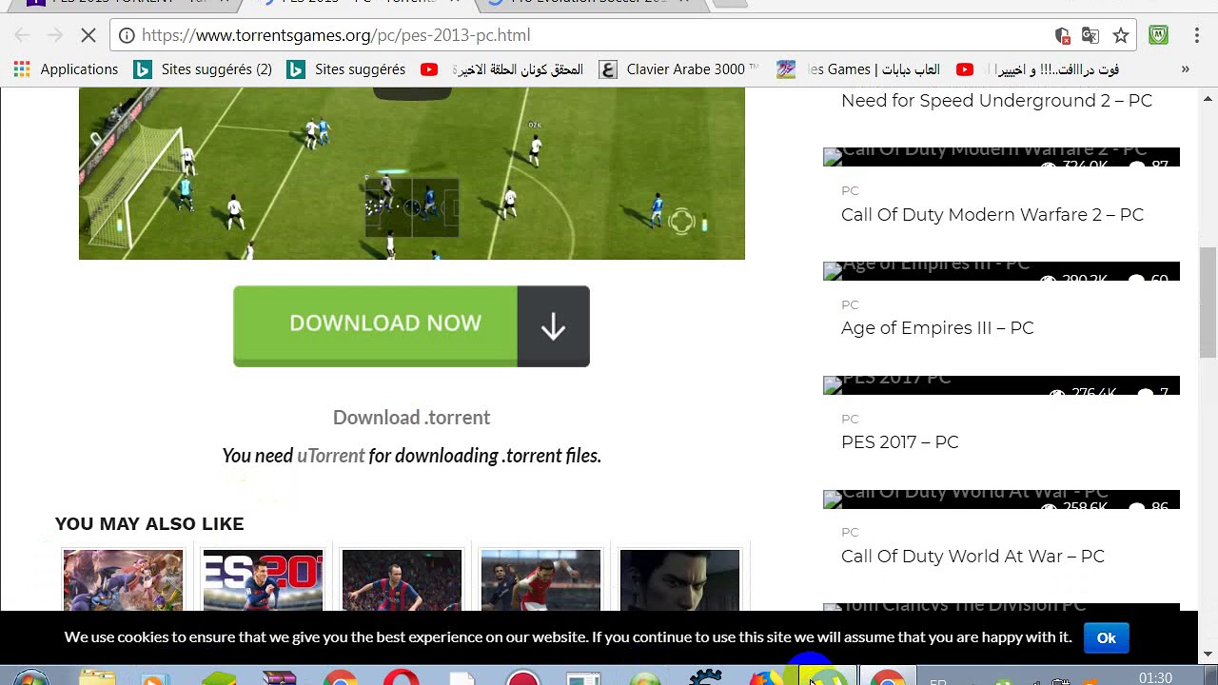Open Call Of Duty Modern Warfare 2 – PC

click(992, 215)
